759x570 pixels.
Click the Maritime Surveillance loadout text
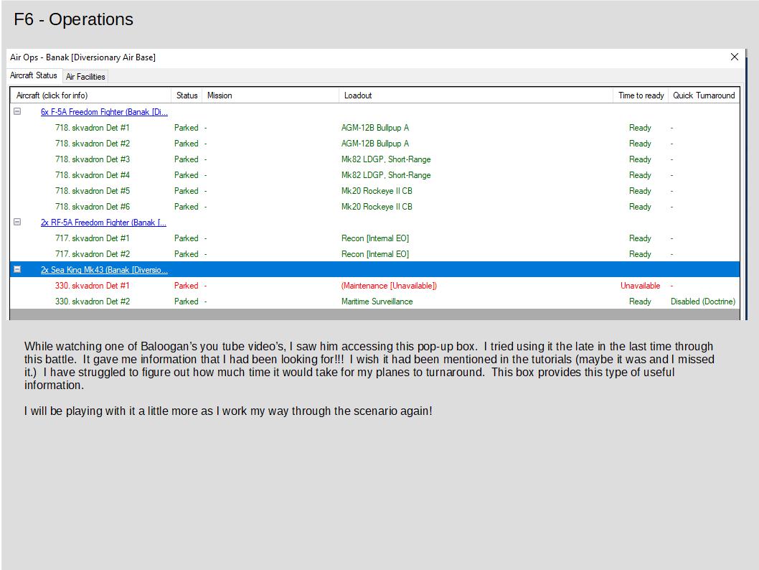click(x=377, y=302)
